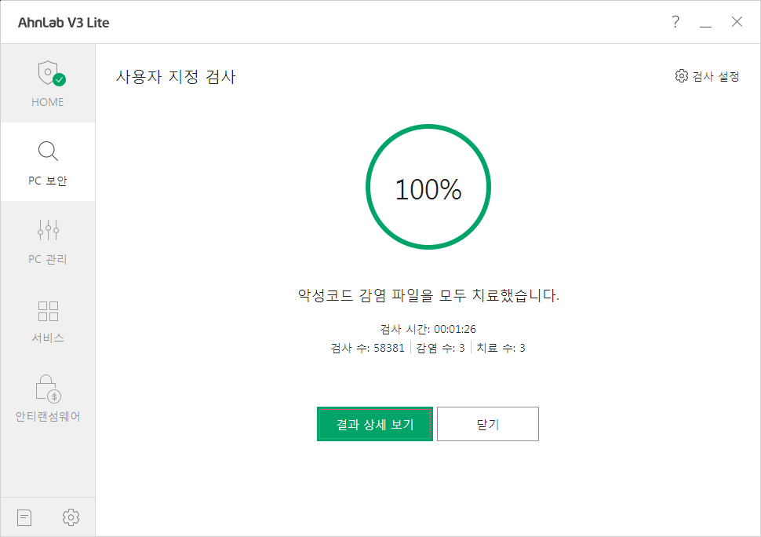Open the log report icon at sidebar bottom
Screen dimensions: 761x537
tap(25, 517)
